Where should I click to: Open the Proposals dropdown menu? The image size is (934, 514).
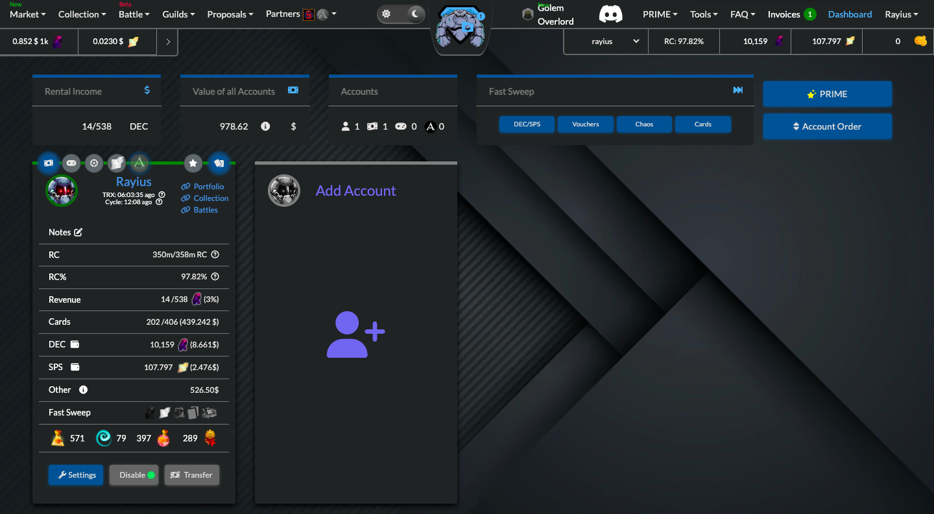pos(230,14)
